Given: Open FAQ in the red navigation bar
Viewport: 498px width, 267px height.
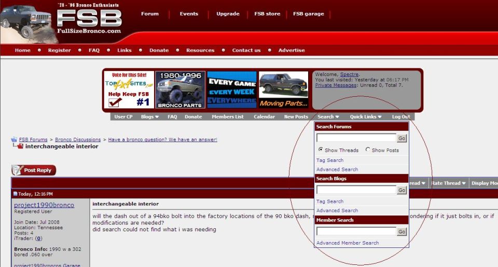Looking at the screenshot, I should click(94, 50).
